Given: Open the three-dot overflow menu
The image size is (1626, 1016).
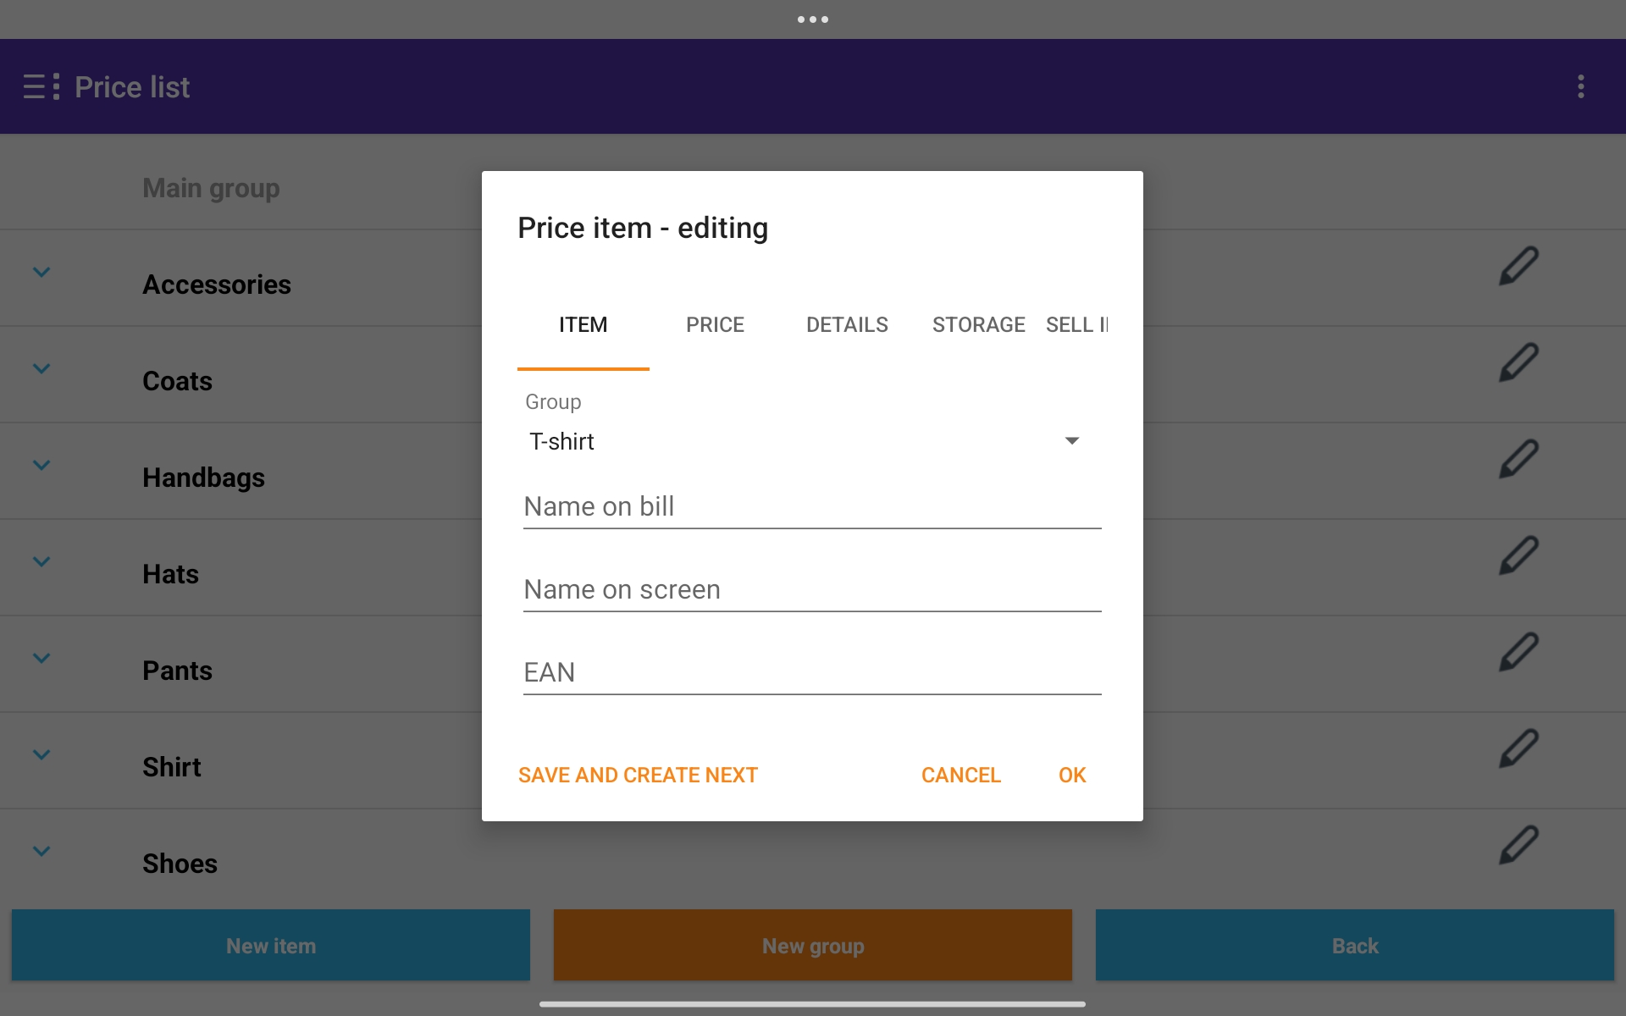Looking at the screenshot, I should 1580,86.
